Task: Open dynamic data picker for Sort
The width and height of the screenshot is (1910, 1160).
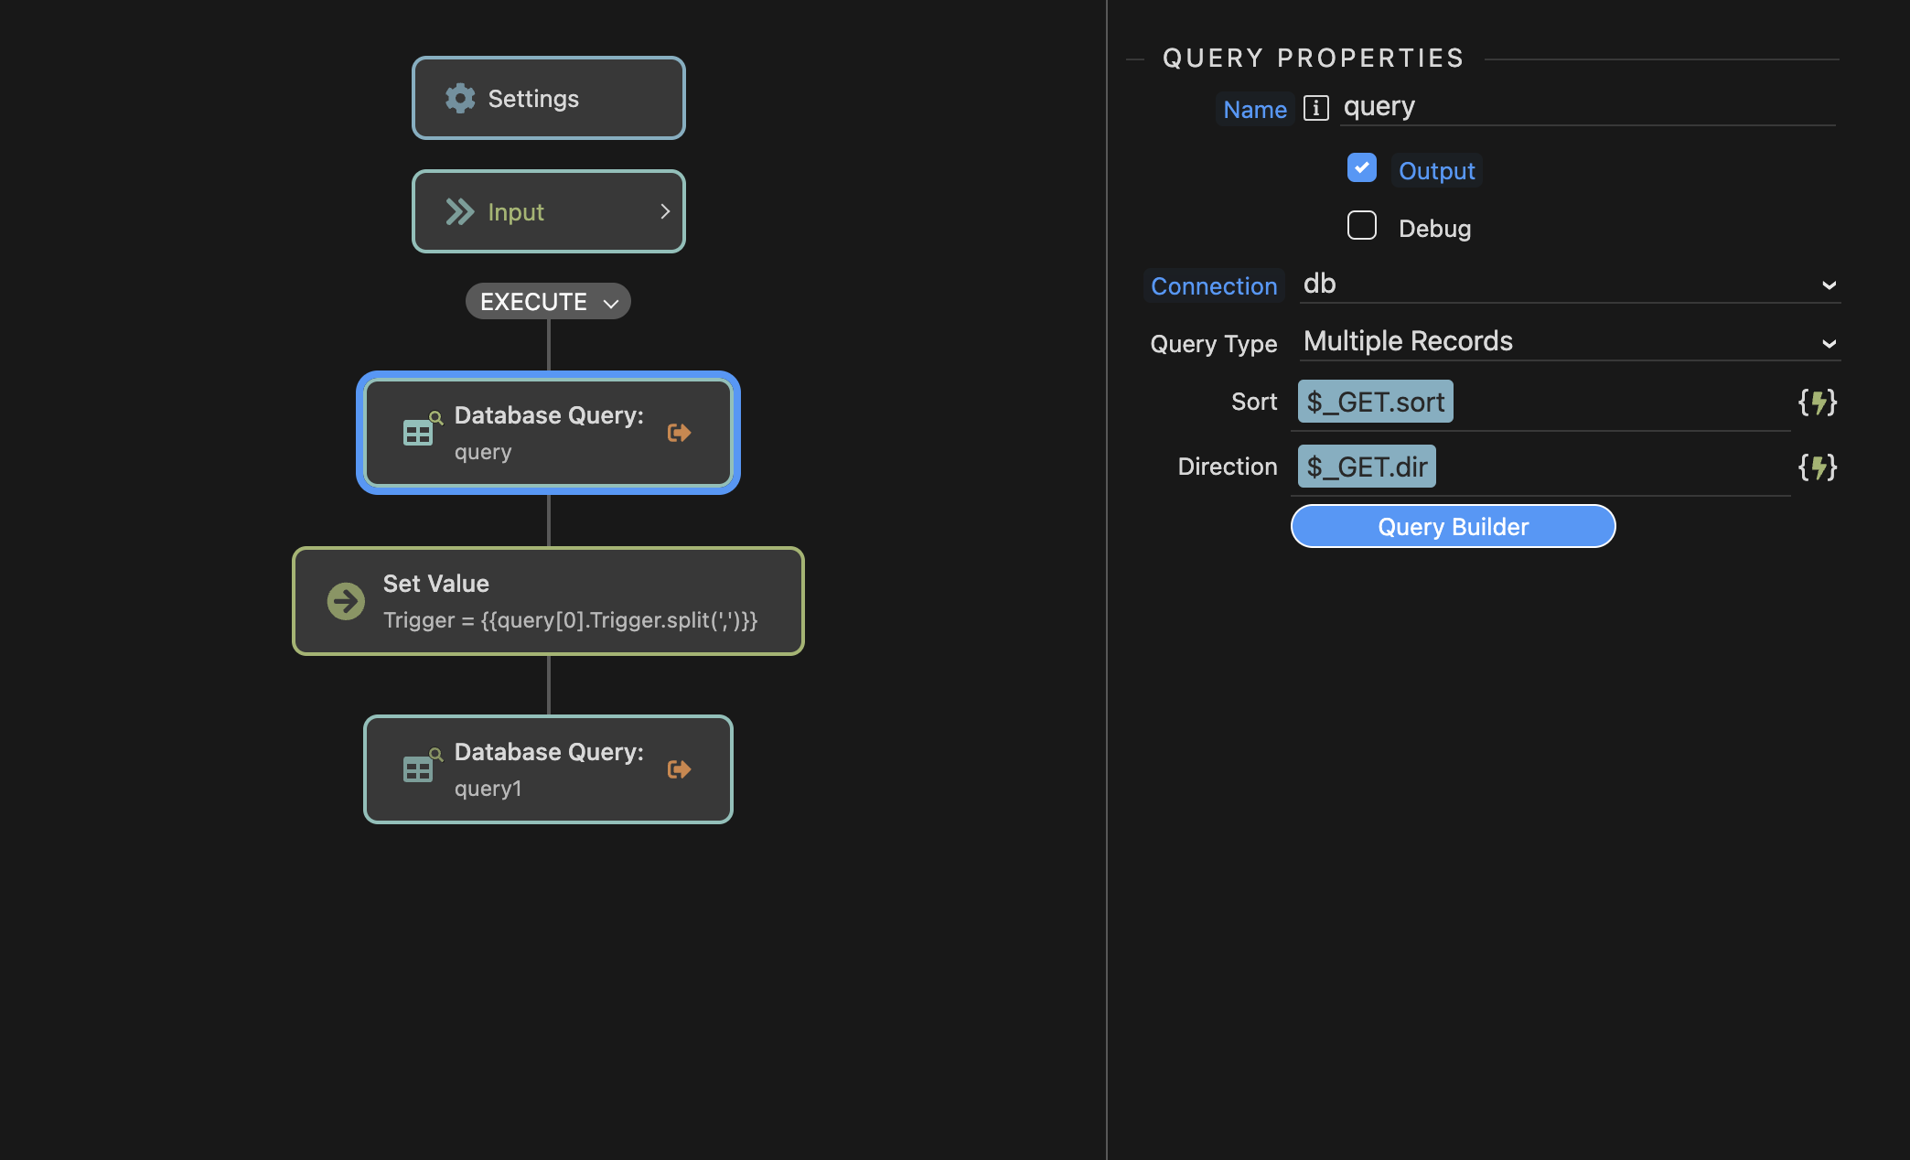Action: tap(1818, 402)
